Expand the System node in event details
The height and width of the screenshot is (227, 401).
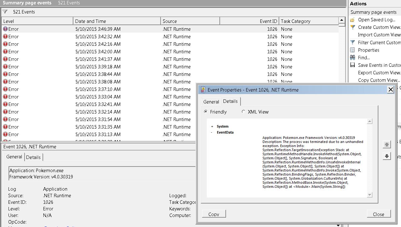212,126
